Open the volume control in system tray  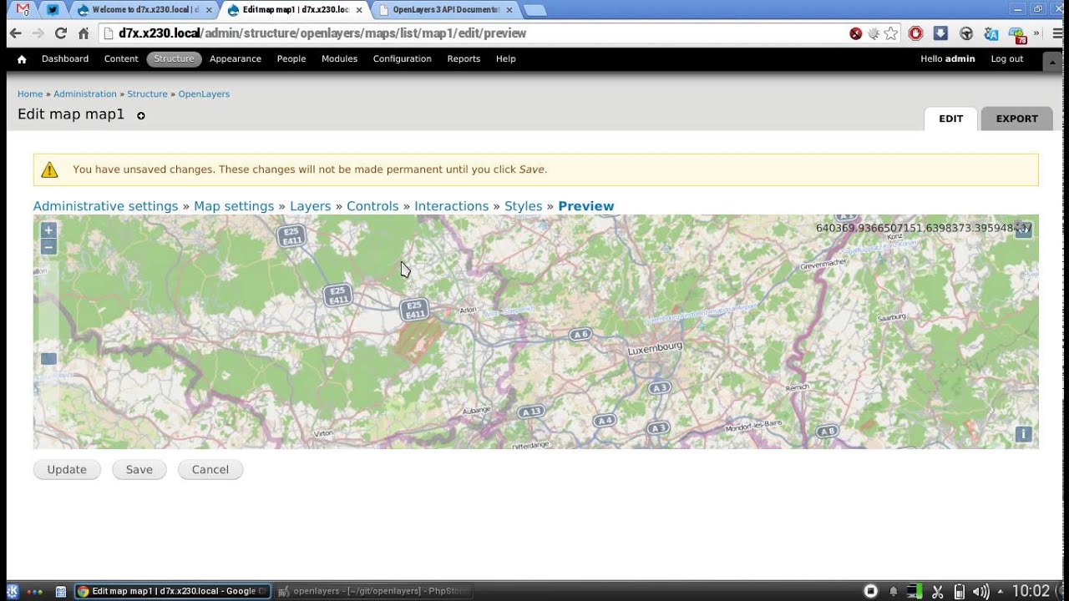point(980,592)
